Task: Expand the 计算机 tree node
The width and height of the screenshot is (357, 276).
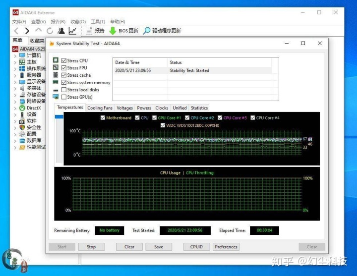Action: click(15, 55)
